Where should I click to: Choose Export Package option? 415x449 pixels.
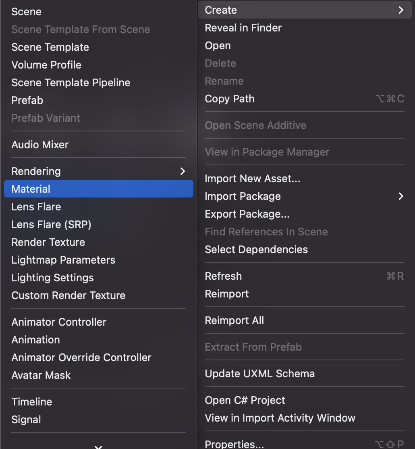point(247,214)
